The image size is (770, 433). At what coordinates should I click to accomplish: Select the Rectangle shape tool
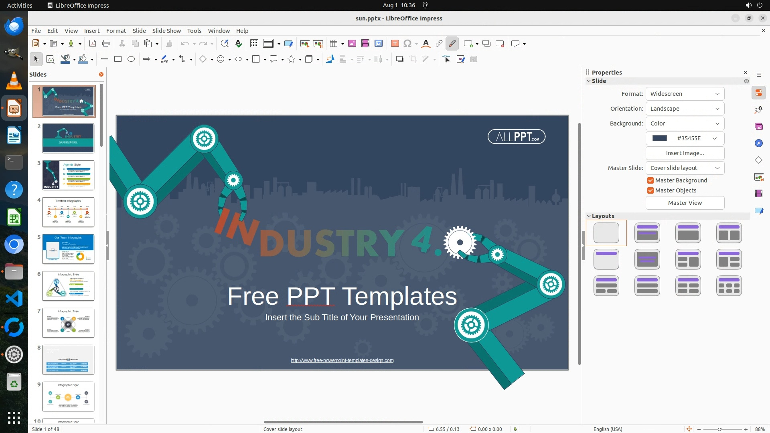click(118, 59)
